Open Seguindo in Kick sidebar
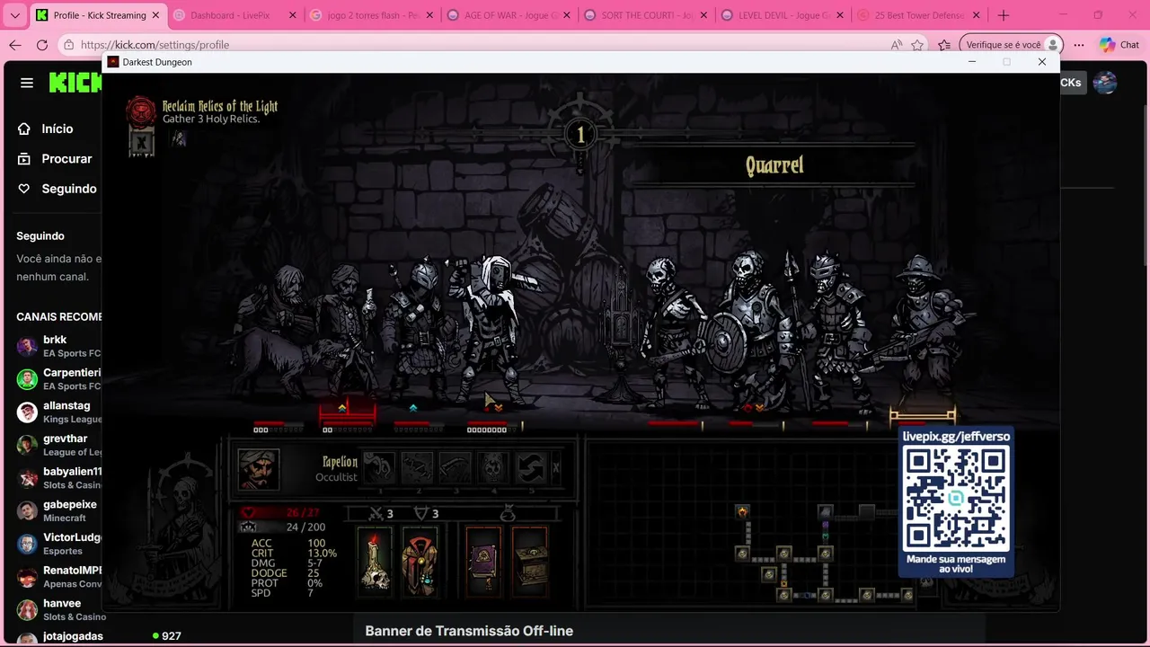1150x647 pixels. click(x=68, y=189)
